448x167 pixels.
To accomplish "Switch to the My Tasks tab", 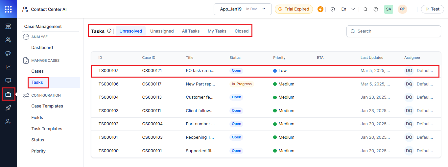I will (217, 31).
